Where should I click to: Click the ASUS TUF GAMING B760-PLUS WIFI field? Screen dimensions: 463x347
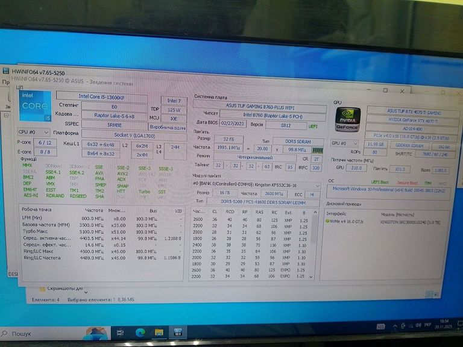[260, 106]
